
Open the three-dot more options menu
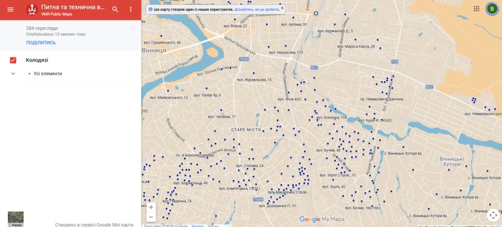[x=130, y=9]
